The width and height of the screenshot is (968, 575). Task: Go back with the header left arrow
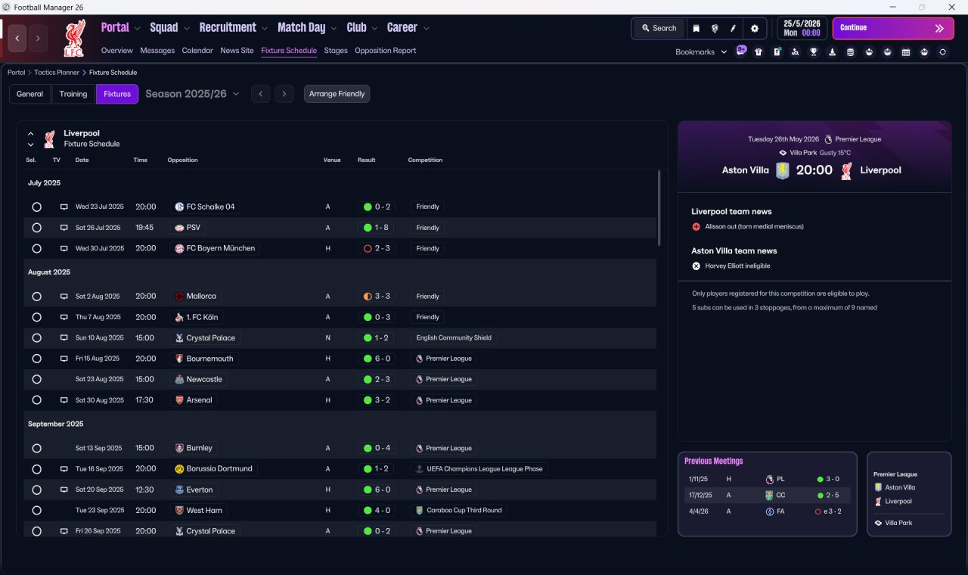[17, 38]
